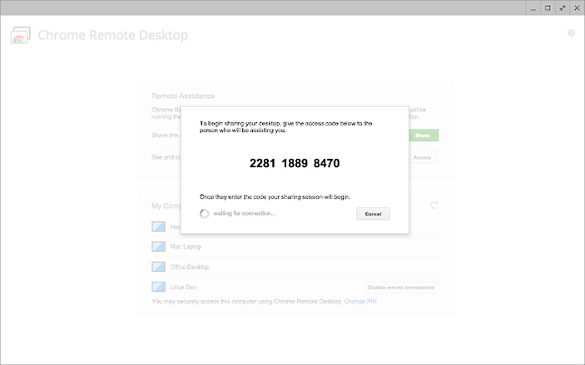Image resolution: width=585 pixels, height=365 pixels.
Task: Close the Chrome Remote Desktop window
Action: tap(577, 7)
